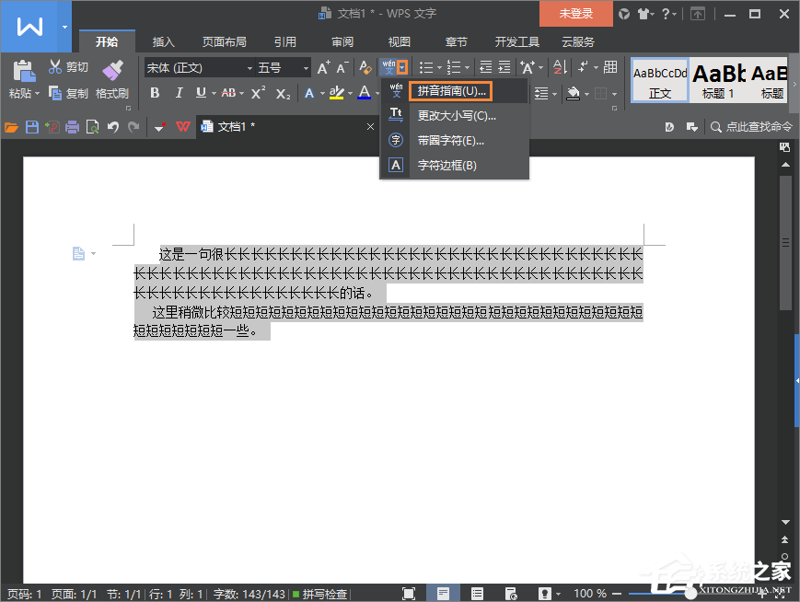Click the Format Painter brush icon

(112, 70)
